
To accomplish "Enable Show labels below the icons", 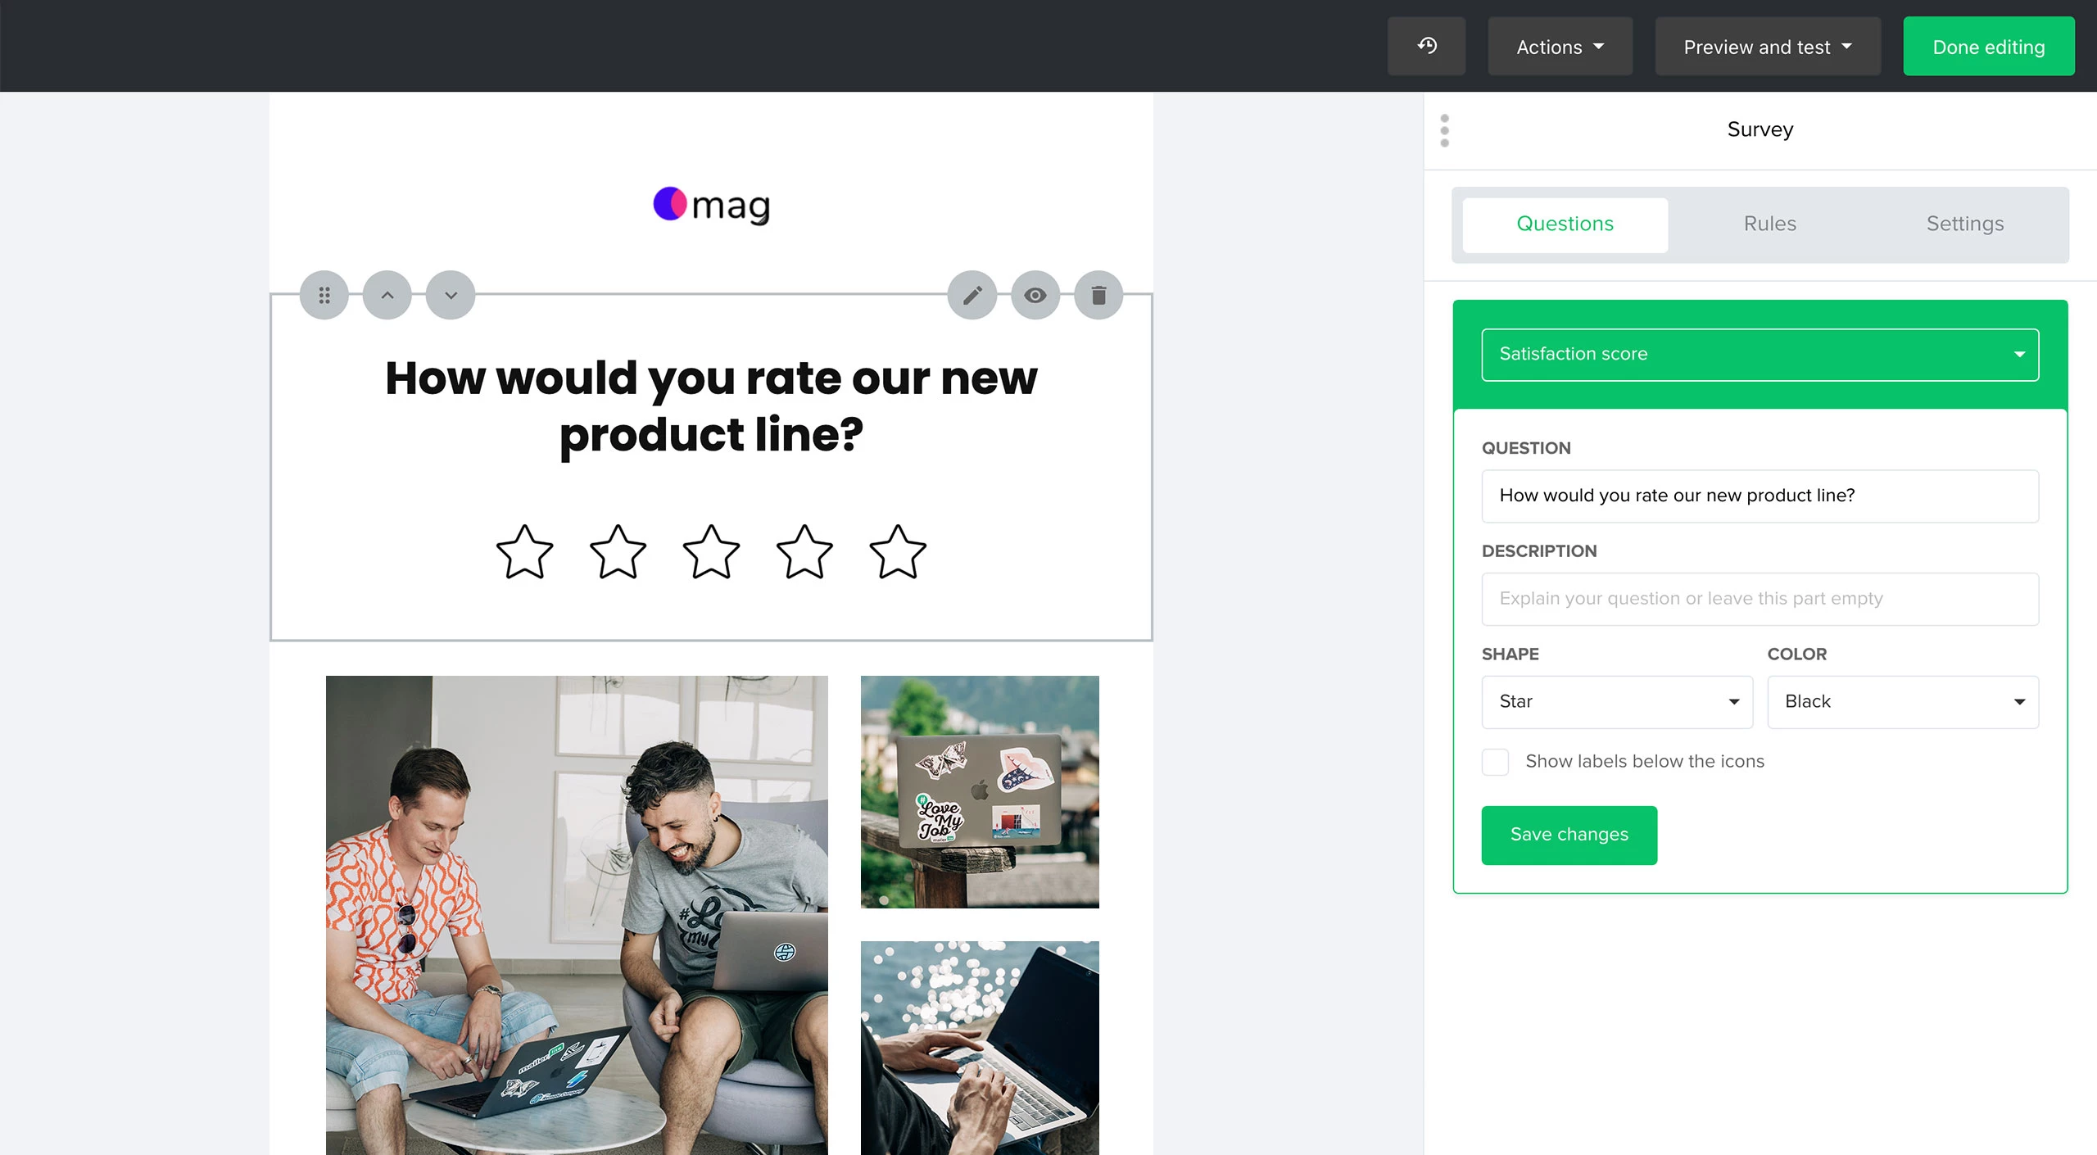I will point(1495,762).
